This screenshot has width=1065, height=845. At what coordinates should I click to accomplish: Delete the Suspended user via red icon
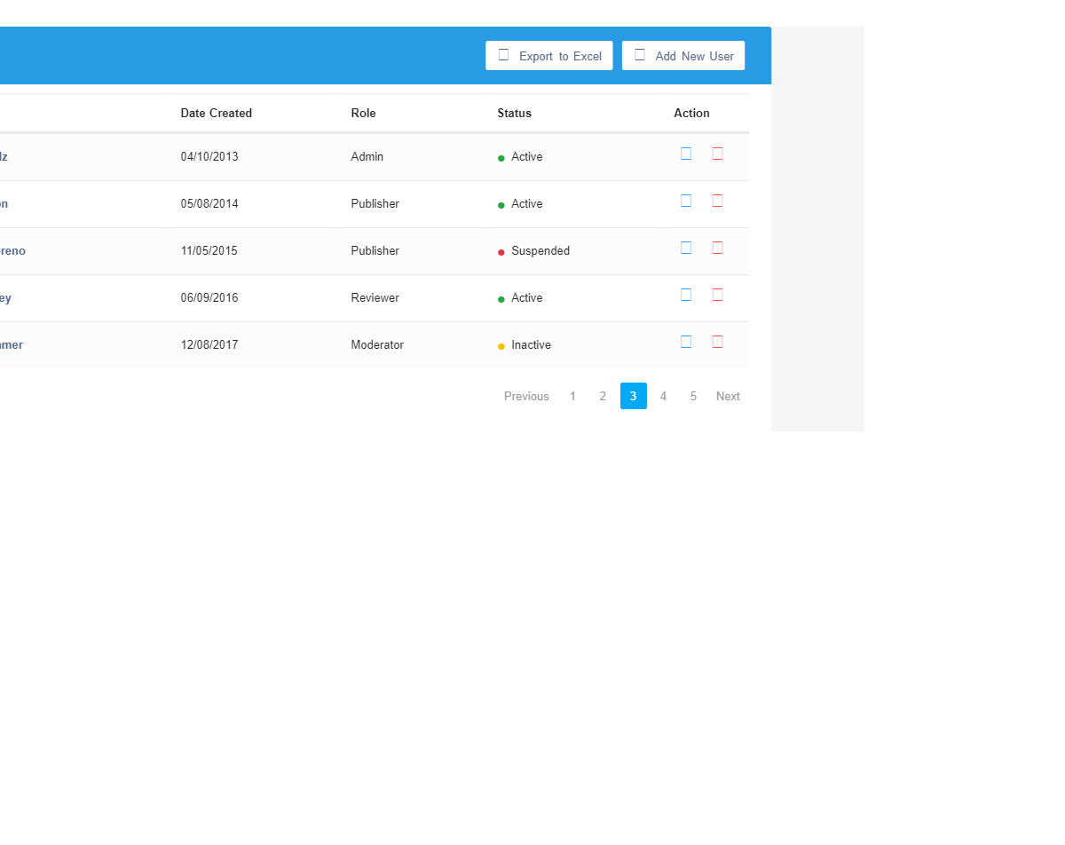click(717, 248)
